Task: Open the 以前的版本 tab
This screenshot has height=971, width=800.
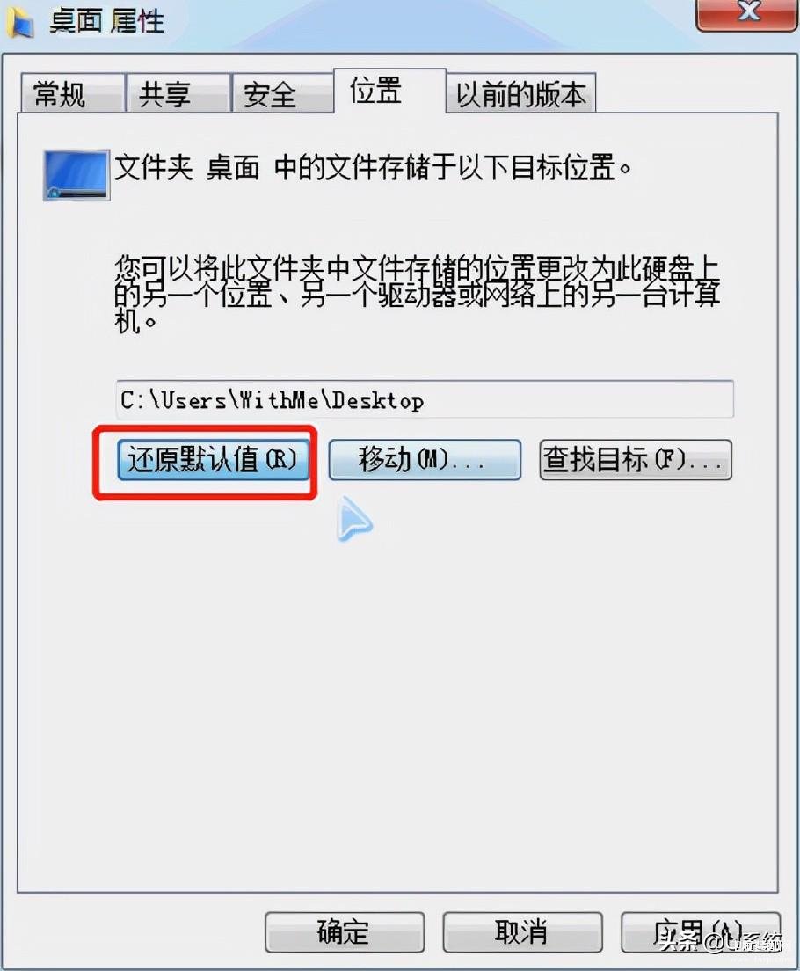Action: [x=520, y=93]
